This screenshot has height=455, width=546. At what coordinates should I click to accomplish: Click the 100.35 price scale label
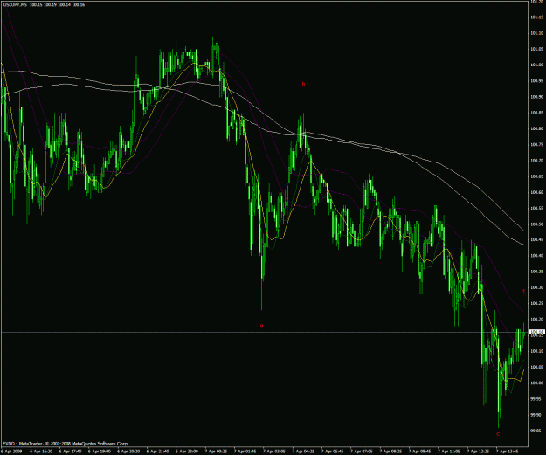[x=536, y=272]
